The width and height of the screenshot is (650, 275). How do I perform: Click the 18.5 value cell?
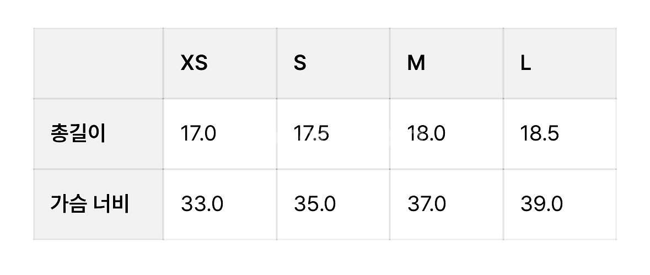click(540, 134)
